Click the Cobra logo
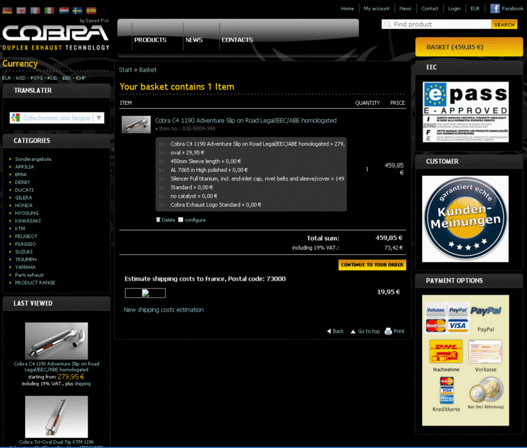Screen dimensions: 527x448 point(55,34)
